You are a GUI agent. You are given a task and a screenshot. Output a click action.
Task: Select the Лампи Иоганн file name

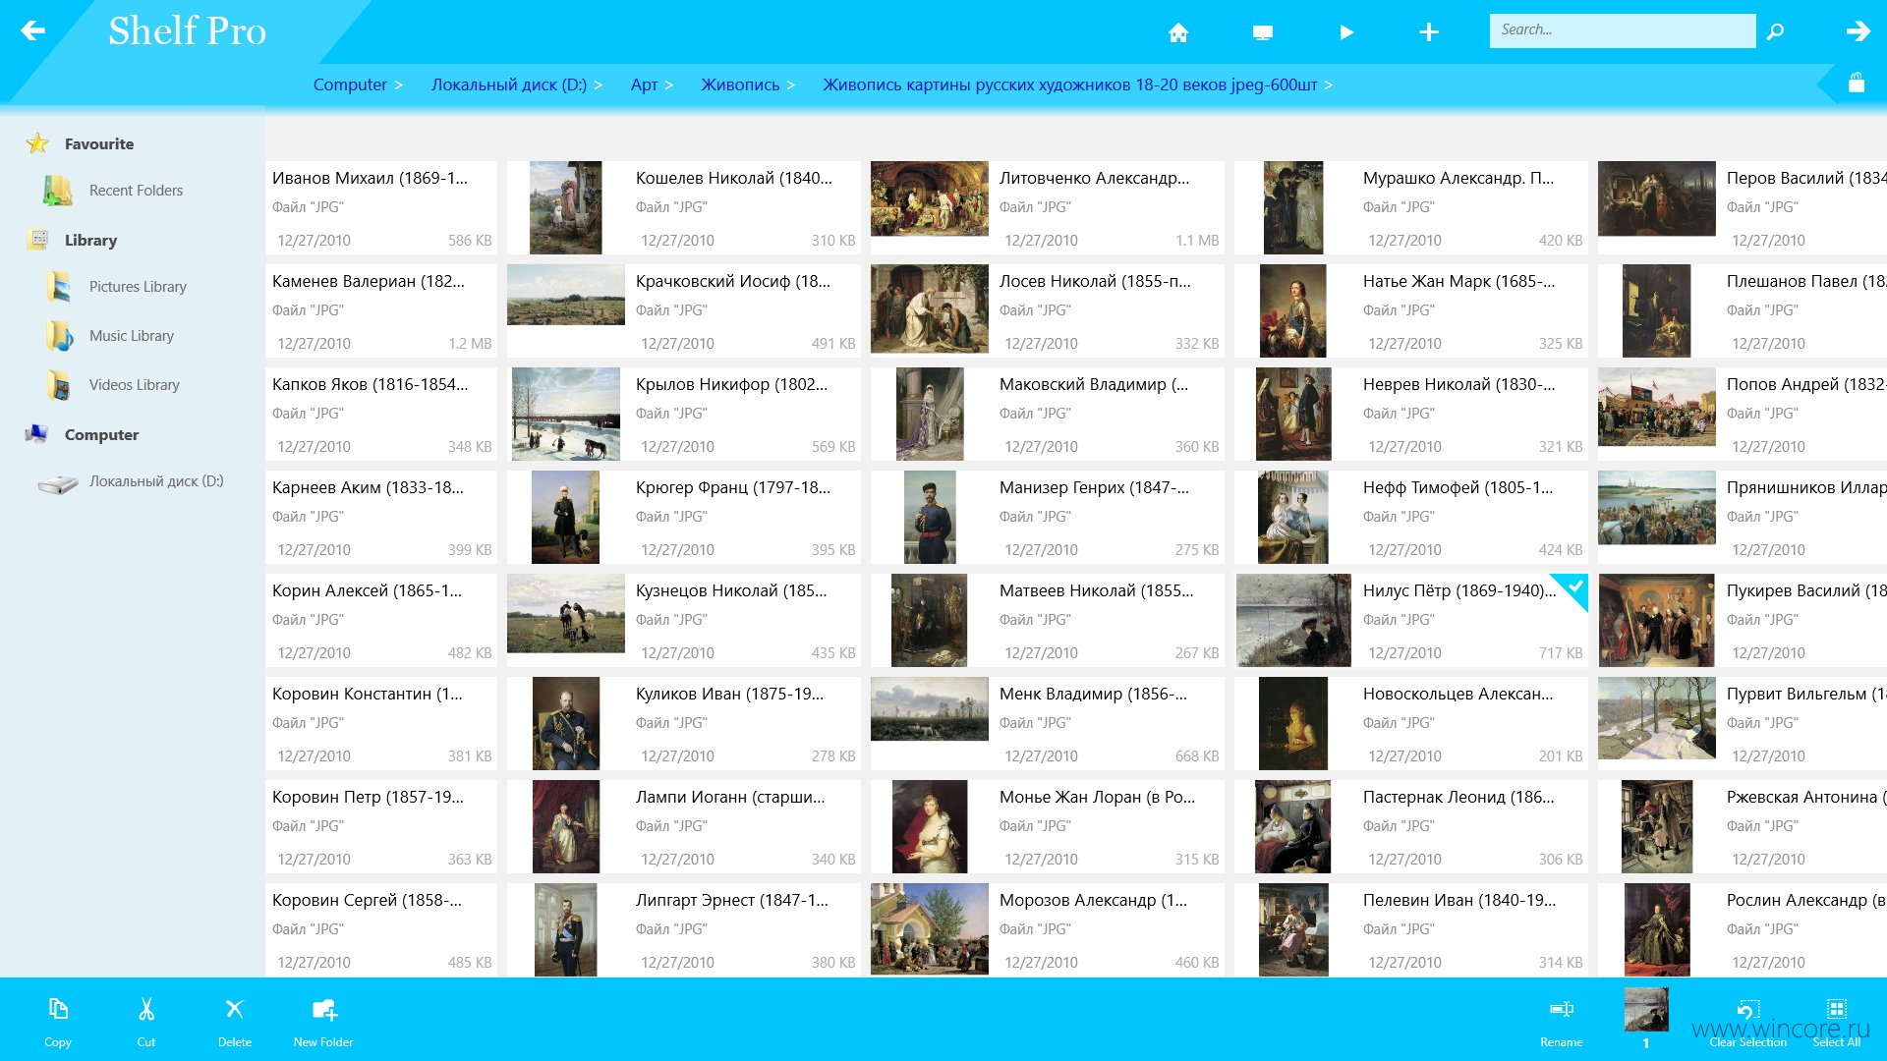[x=730, y=797]
